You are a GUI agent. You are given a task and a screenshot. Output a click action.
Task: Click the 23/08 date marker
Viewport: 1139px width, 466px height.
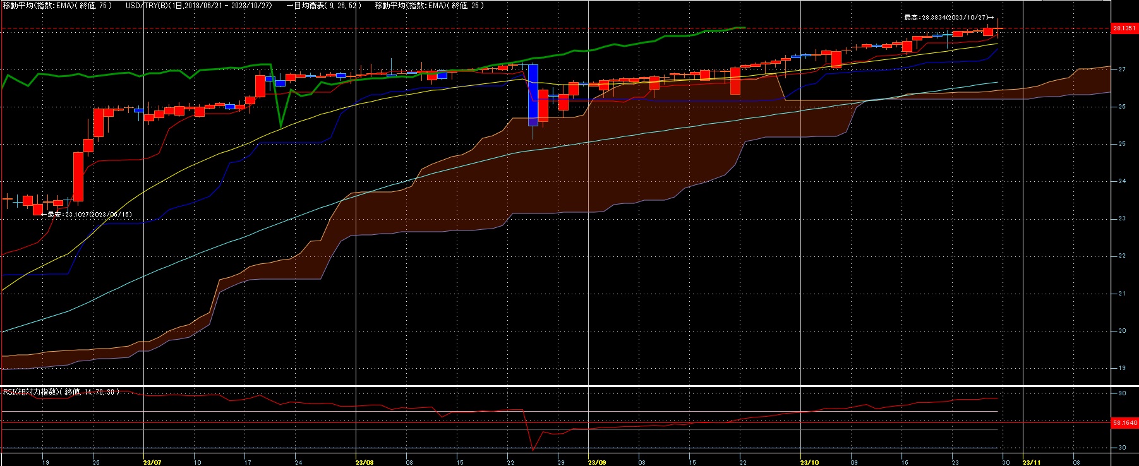point(365,462)
